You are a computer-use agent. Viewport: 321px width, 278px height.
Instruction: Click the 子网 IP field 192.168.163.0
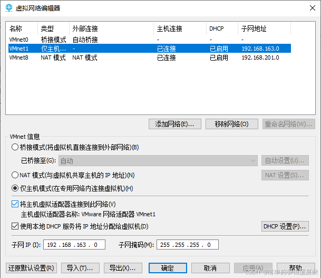pos(74,245)
